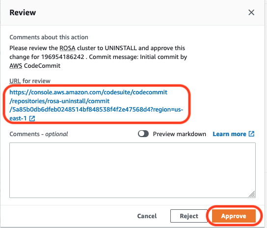The height and width of the screenshot is (228, 267).
Task: Click the underlined ROSA abbreviation
Action: pyautogui.click(x=67, y=48)
